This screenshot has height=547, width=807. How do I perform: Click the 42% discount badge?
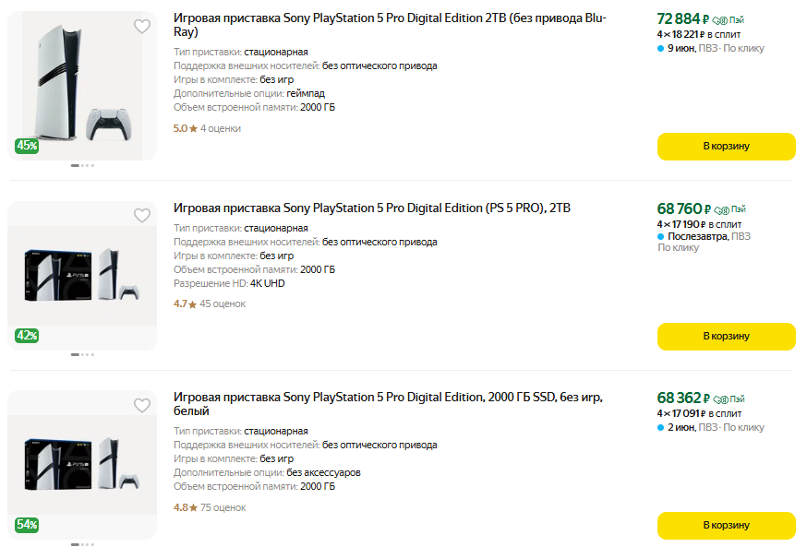[27, 336]
